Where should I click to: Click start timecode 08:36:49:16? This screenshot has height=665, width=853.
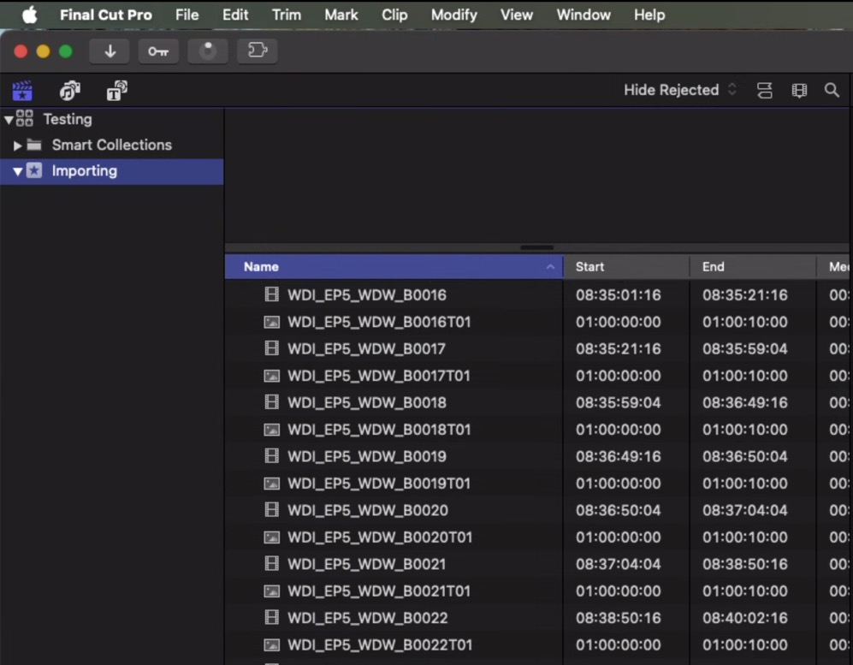pyautogui.click(x=619, y=456)
